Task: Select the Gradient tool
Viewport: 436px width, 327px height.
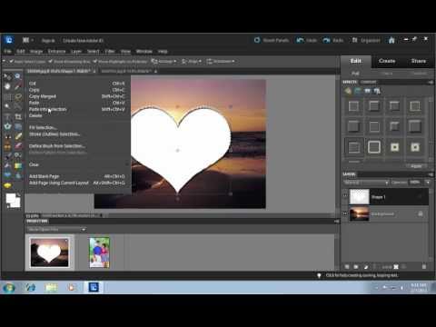Action: [x=18, y=166]
